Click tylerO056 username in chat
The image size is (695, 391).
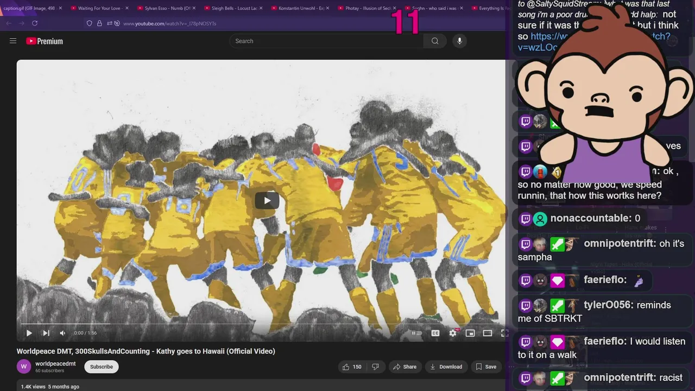pos(608,305)
